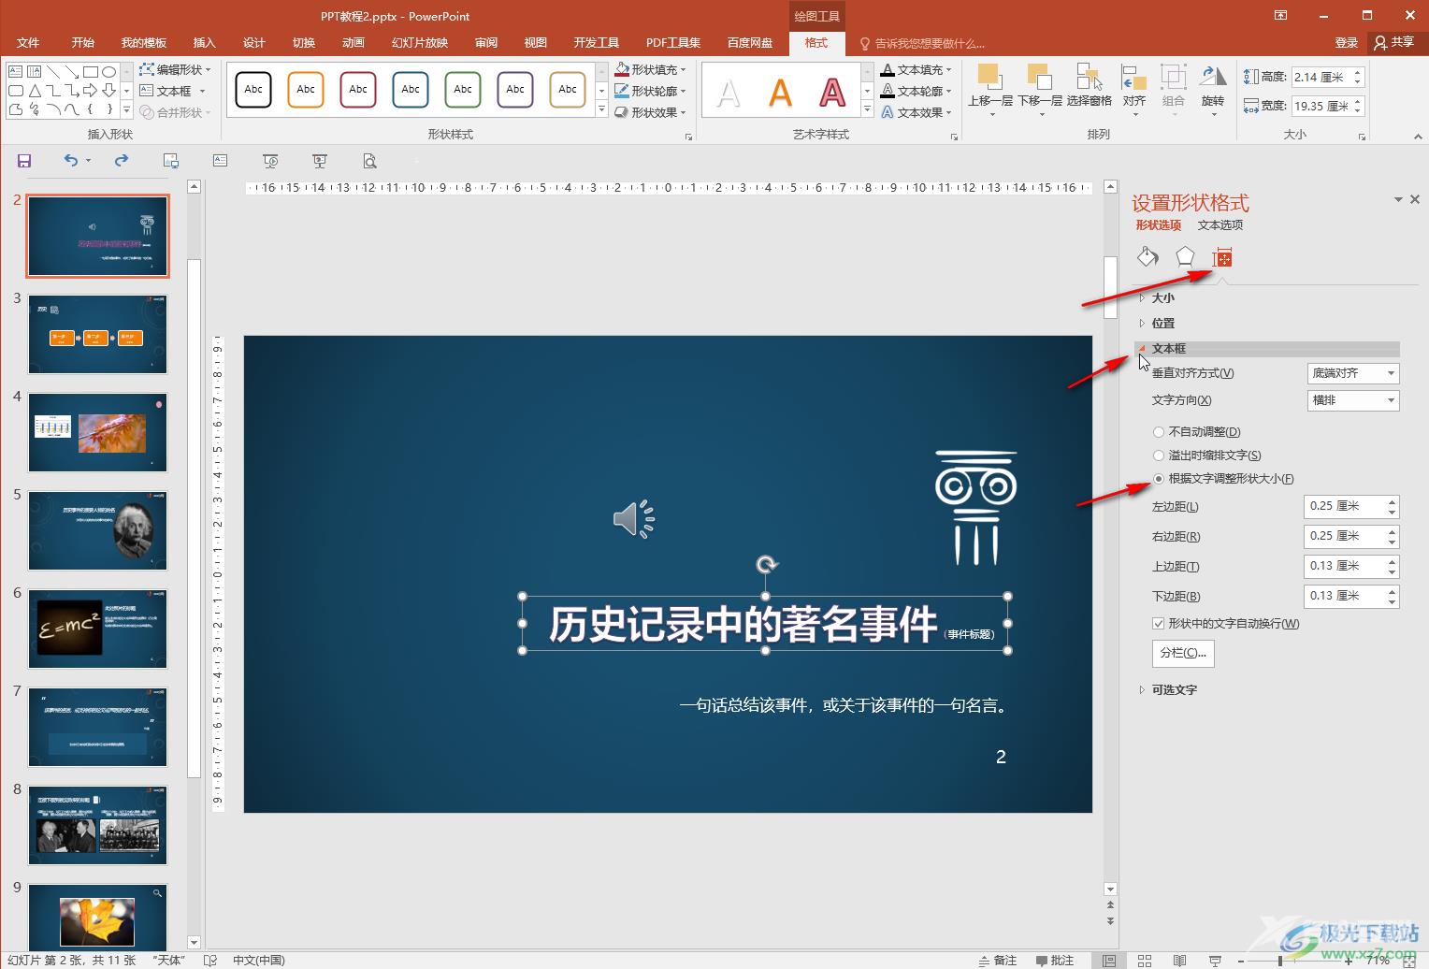Select 不自动调整 radio option
Image resolution: width=1429 pixels, height=969 pixels.
(1197, 432)
